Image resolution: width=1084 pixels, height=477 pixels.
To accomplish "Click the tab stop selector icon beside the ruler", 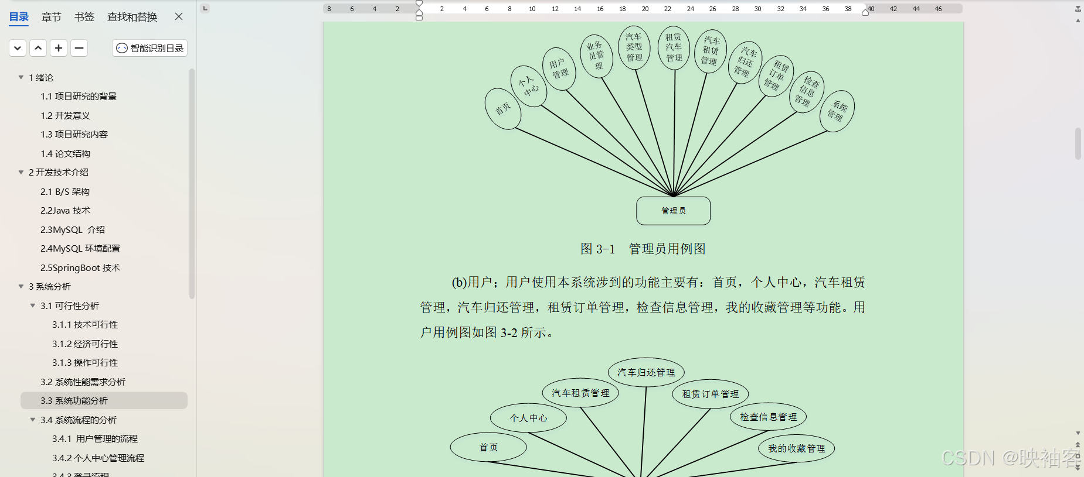I will [x=205, y=8].
